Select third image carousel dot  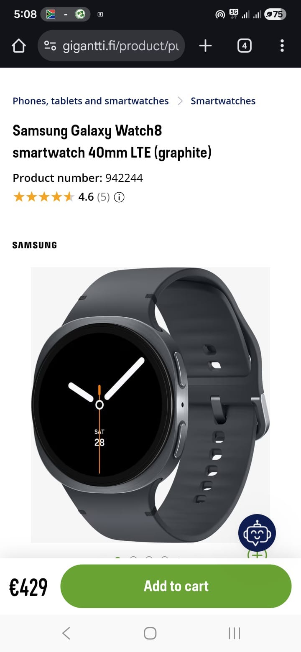[x=149, y=559]
